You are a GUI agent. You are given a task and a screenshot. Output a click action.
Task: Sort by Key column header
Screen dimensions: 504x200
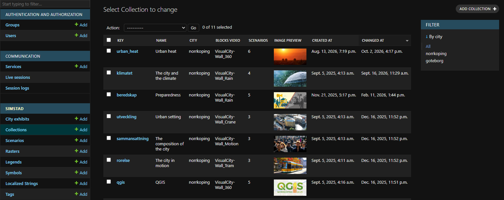tap(120, 40)
